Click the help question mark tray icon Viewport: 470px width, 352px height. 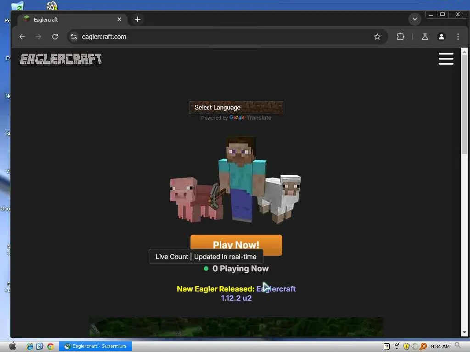point(386,346)
